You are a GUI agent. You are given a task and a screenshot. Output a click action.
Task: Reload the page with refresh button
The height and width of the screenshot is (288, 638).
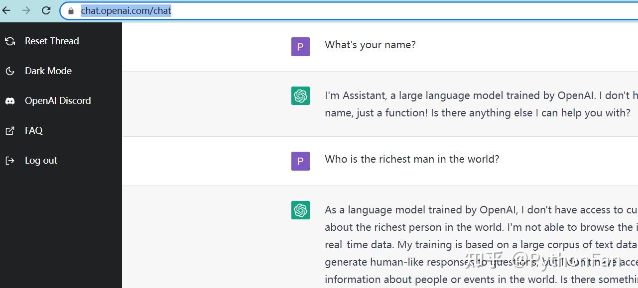click(46, 10)
